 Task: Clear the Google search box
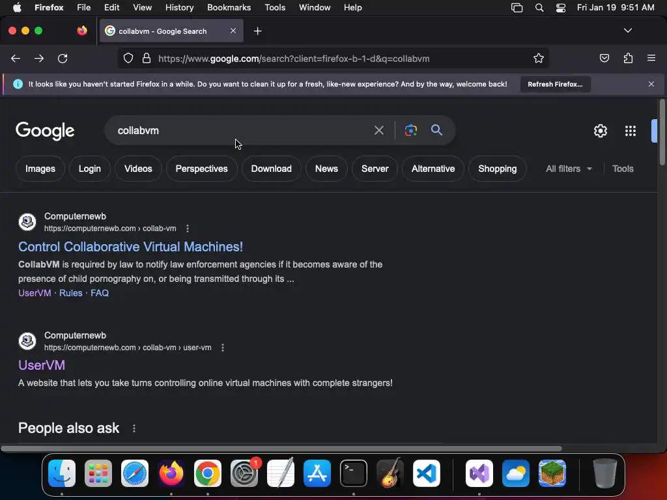tap(378, 130)
